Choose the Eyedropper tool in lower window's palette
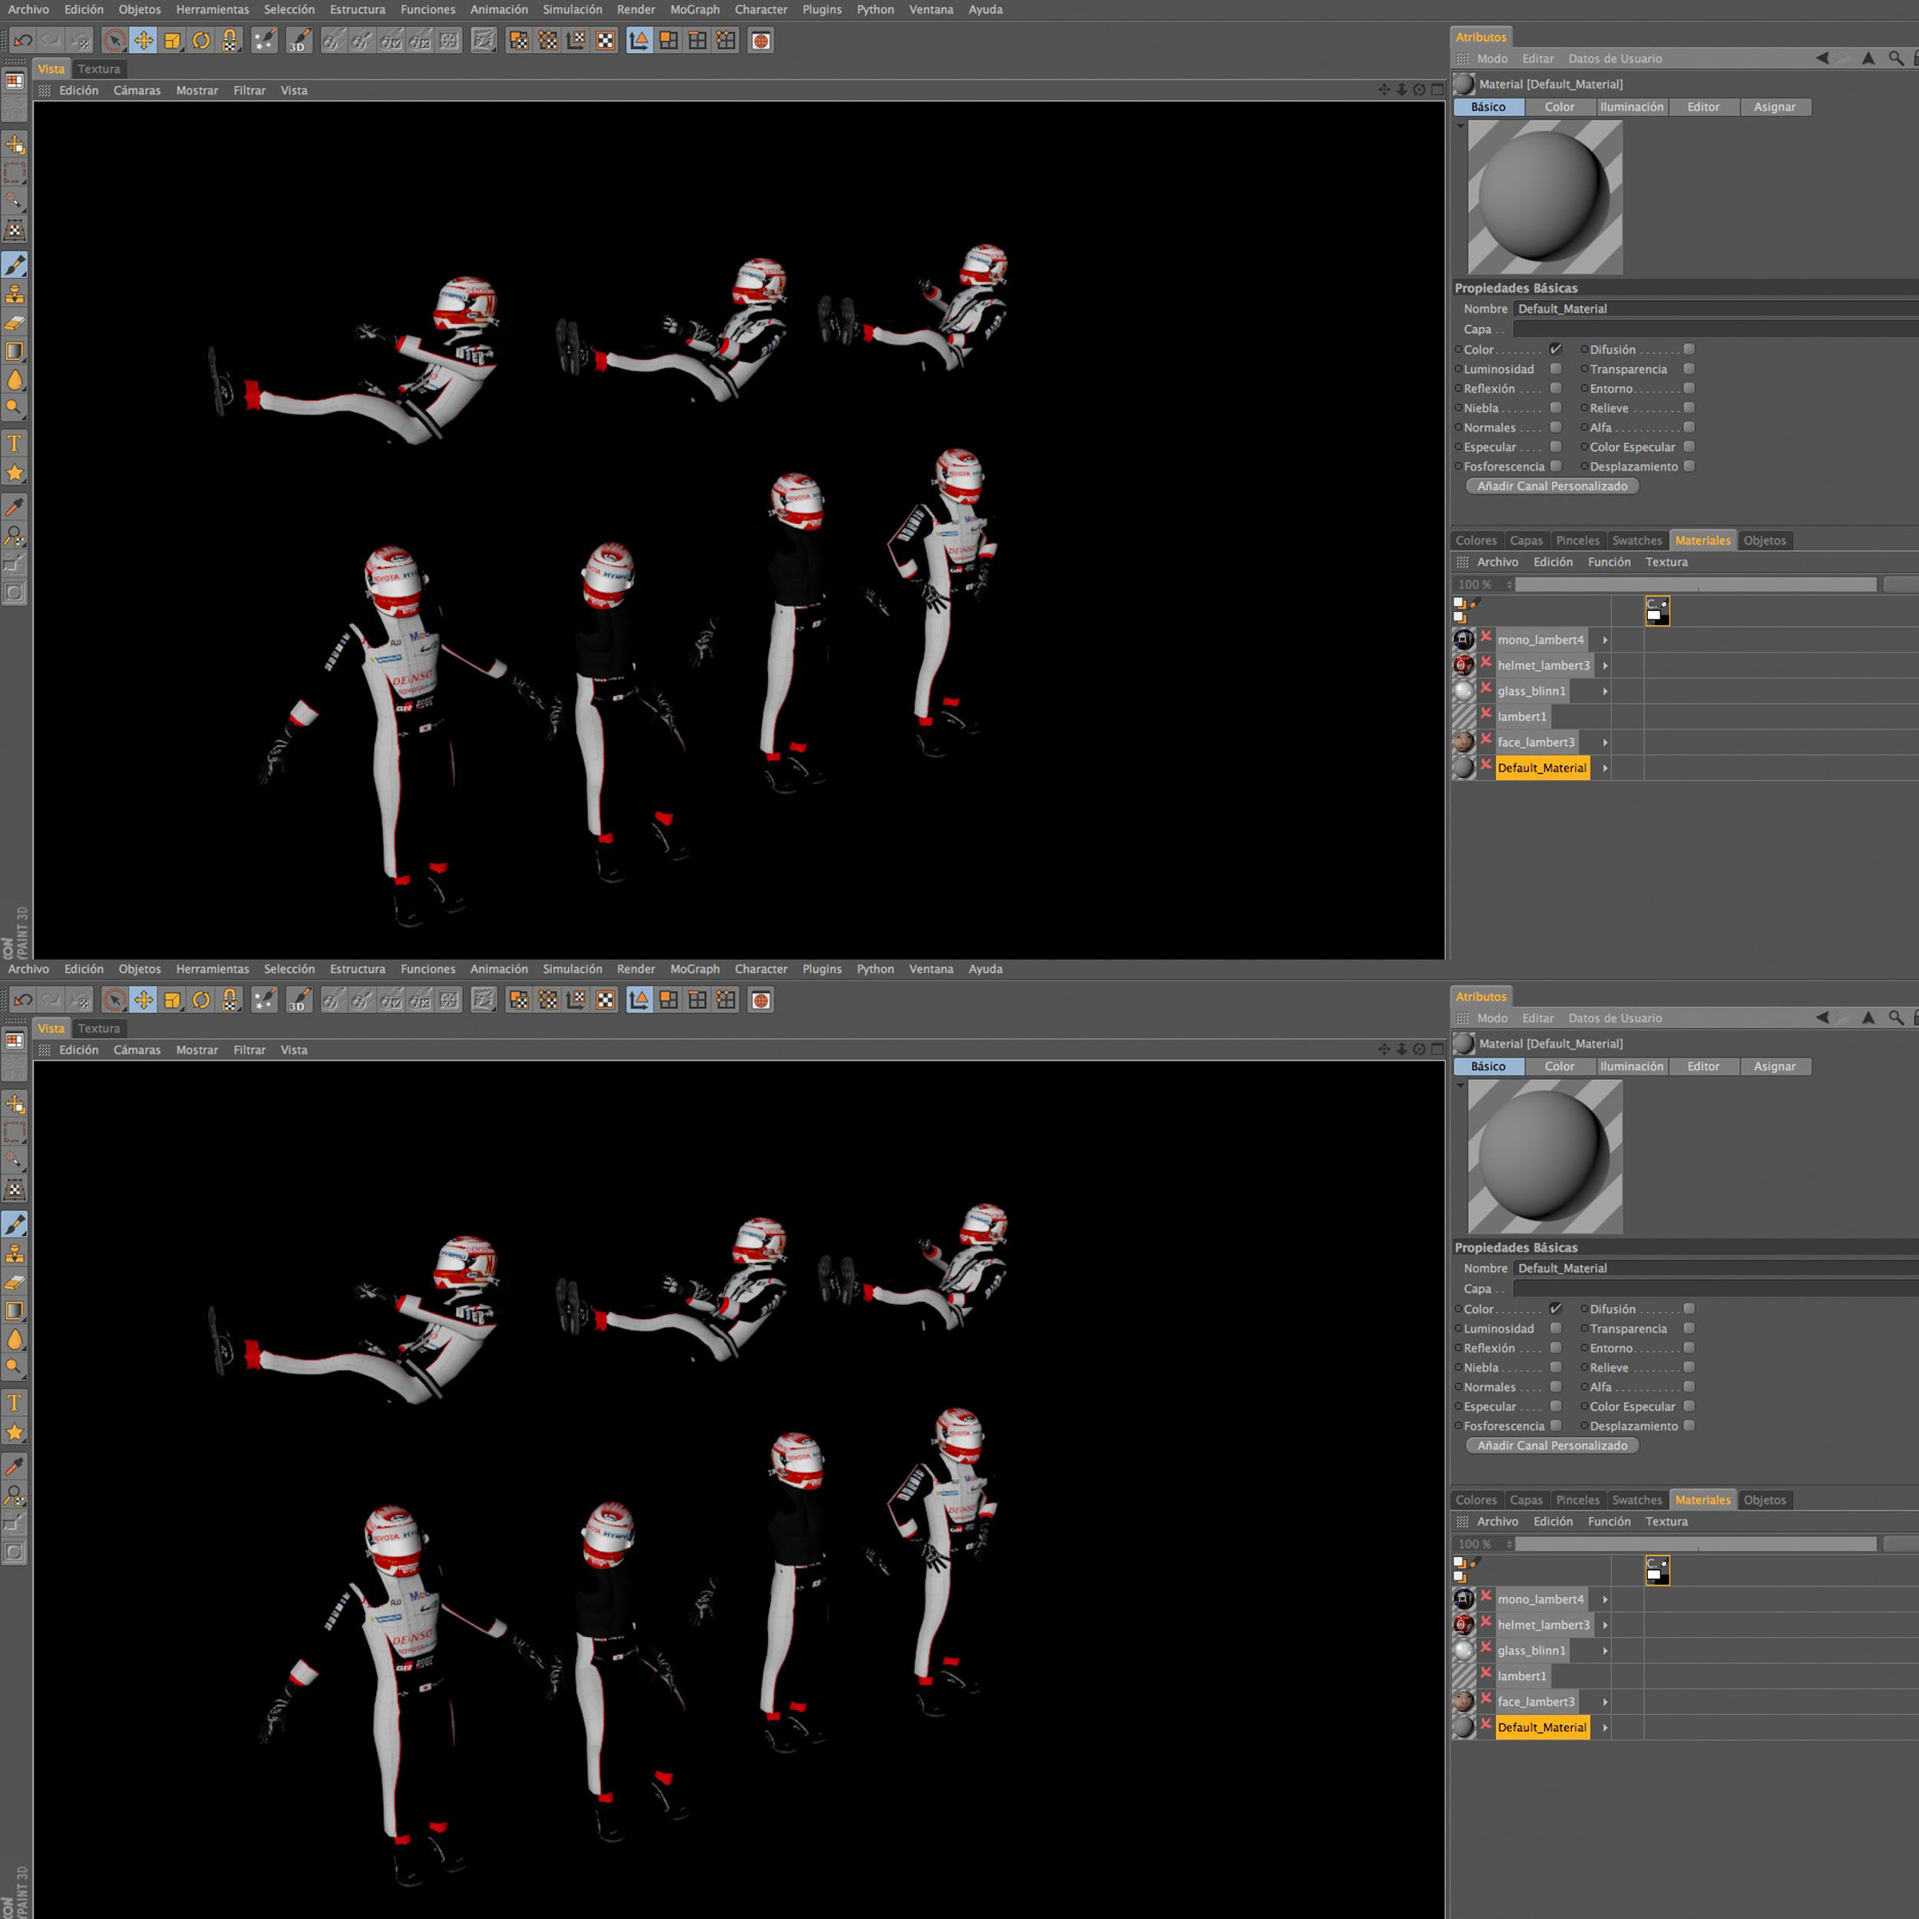 pos(15,1466)
